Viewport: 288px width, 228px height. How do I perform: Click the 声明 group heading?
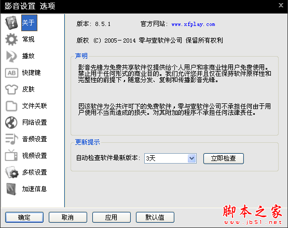tap(81, 56)
